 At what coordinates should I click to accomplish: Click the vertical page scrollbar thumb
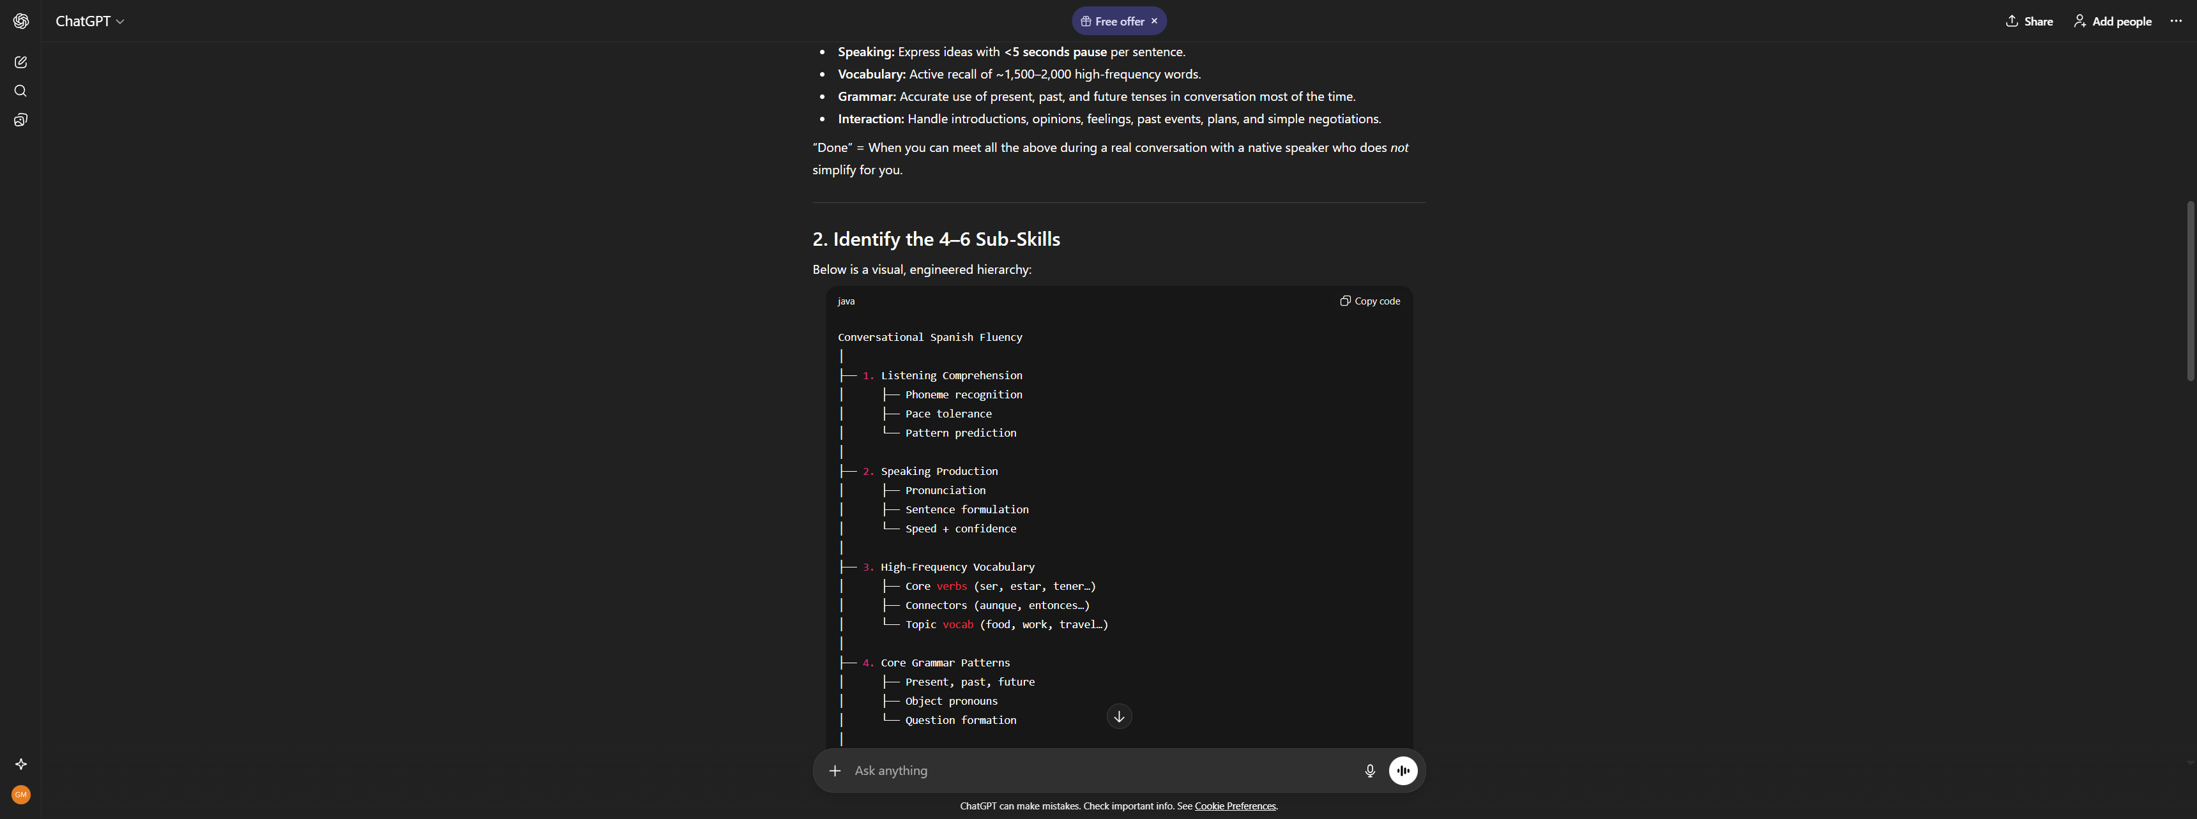2190,290
